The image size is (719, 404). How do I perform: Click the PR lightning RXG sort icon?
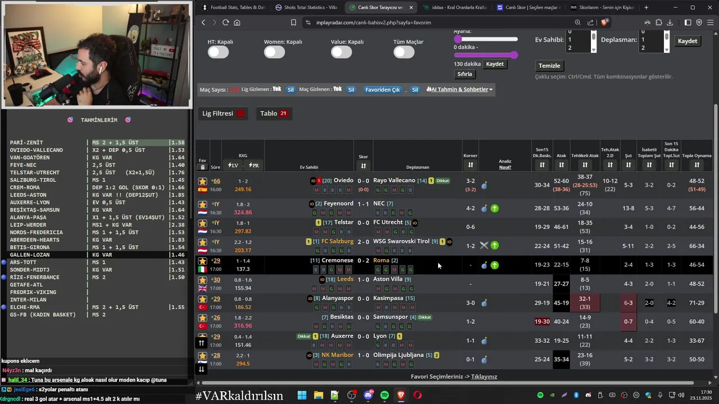pyautogui.click(x=254, y=166)
